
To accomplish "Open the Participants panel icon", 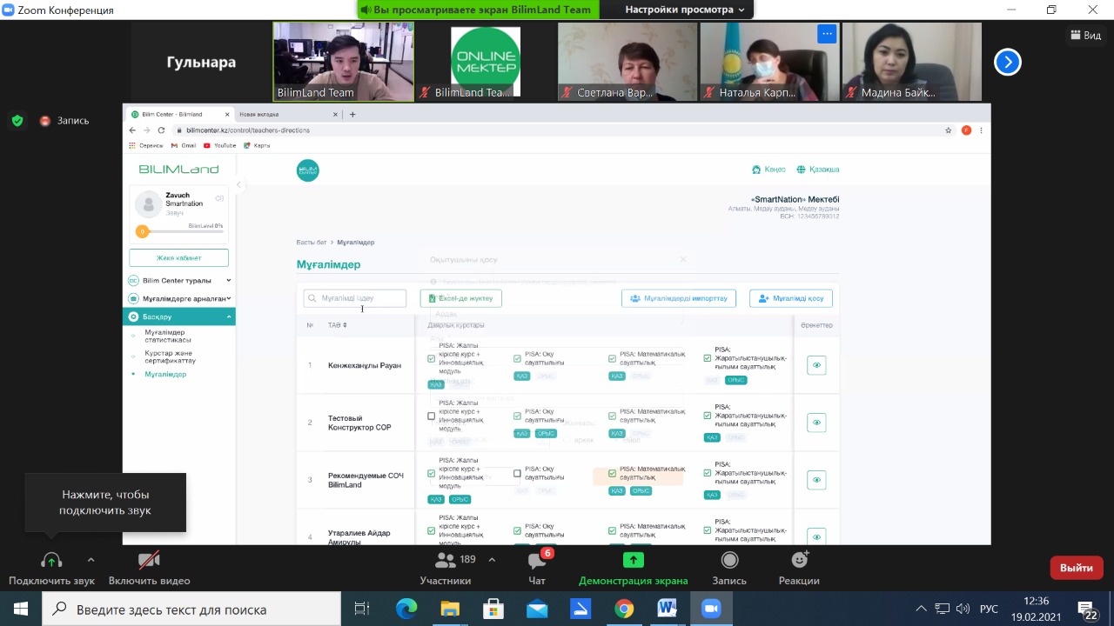I will click(x=446, y=561).
